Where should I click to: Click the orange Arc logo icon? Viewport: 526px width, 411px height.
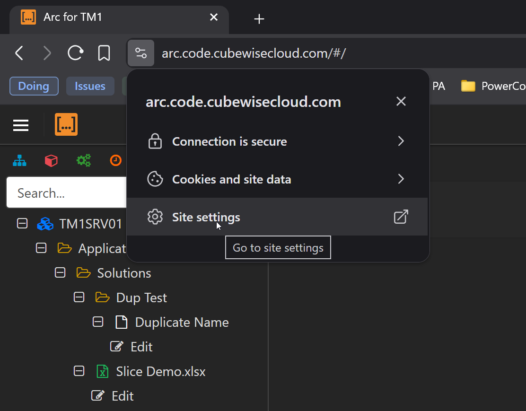pos(66,125)
